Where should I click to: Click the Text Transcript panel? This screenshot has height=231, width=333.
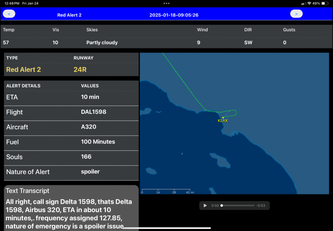tap(71, 208)
